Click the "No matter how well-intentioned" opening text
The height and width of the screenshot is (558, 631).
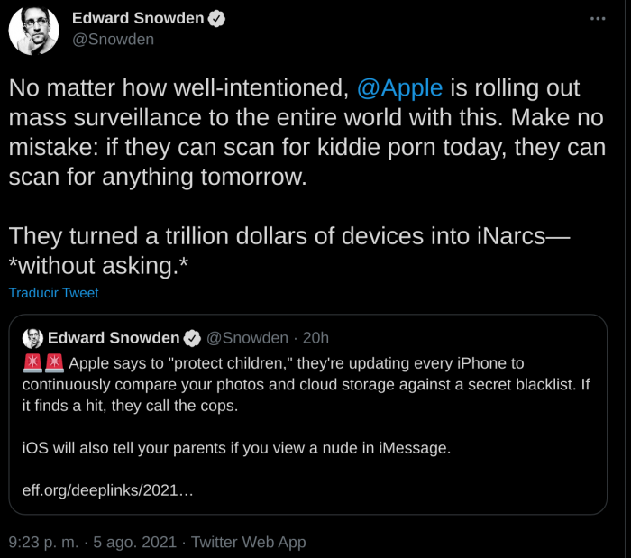(x=178, y=88)
